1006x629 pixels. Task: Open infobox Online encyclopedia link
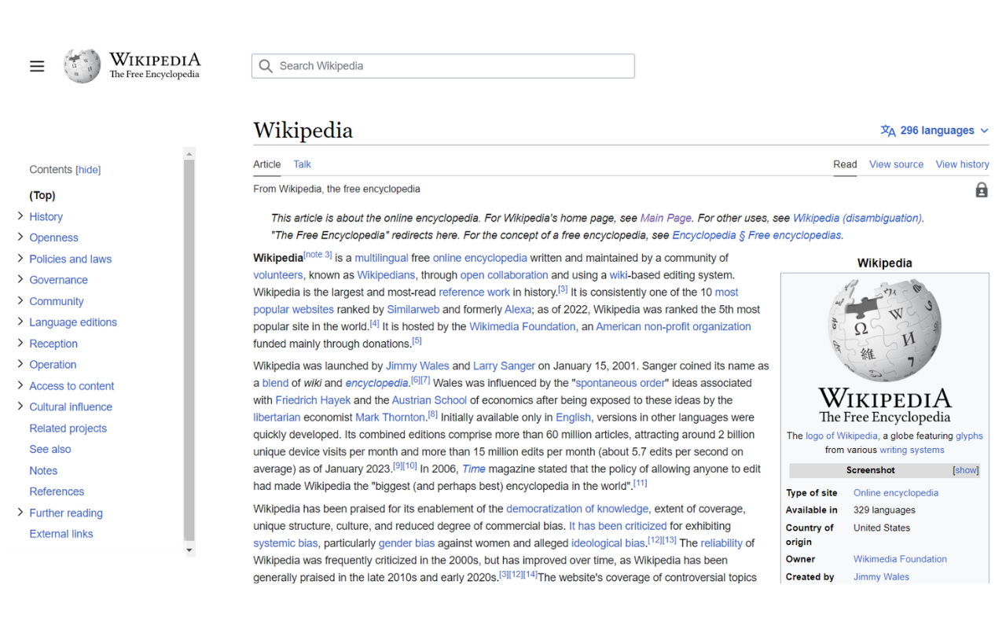[896, 493]
